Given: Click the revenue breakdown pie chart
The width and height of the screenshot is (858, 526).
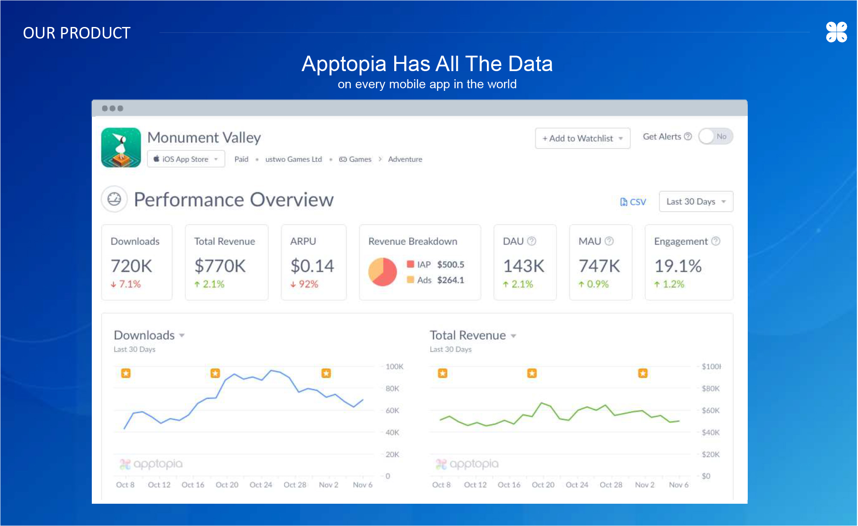Looking at the screenshot, I should tap(382, 272).
